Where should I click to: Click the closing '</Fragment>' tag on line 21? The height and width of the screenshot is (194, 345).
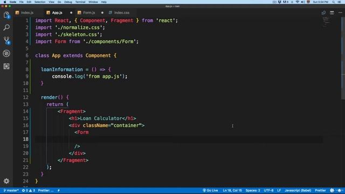[73, 160]
